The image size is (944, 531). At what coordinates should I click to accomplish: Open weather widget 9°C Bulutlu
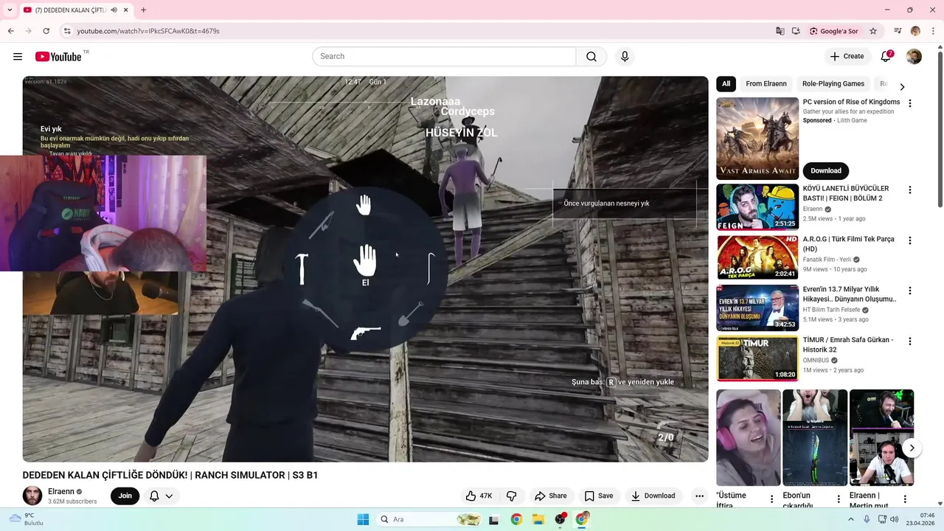pos(25,519)
